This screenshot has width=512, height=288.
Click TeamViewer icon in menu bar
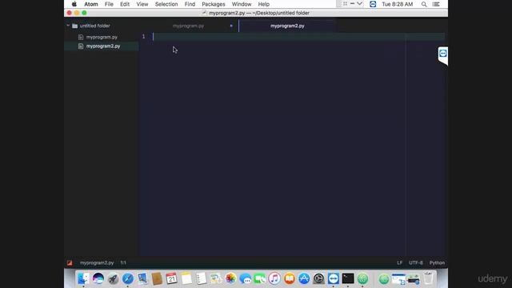point(373,4)
